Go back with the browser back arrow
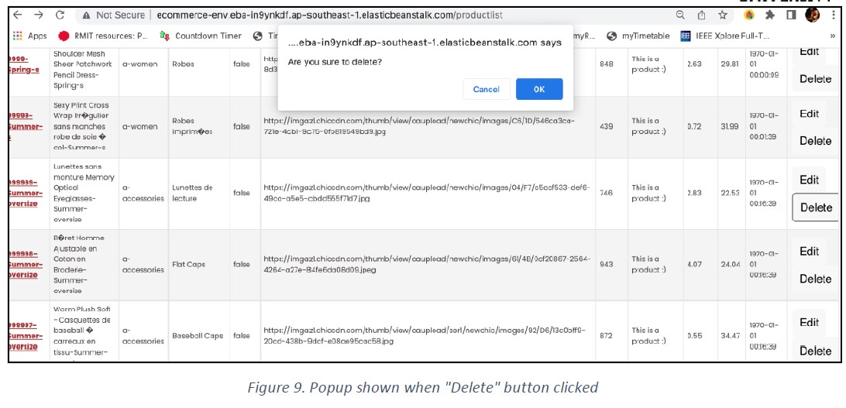The width and height of the screenshot is (846, 408). 18,15
